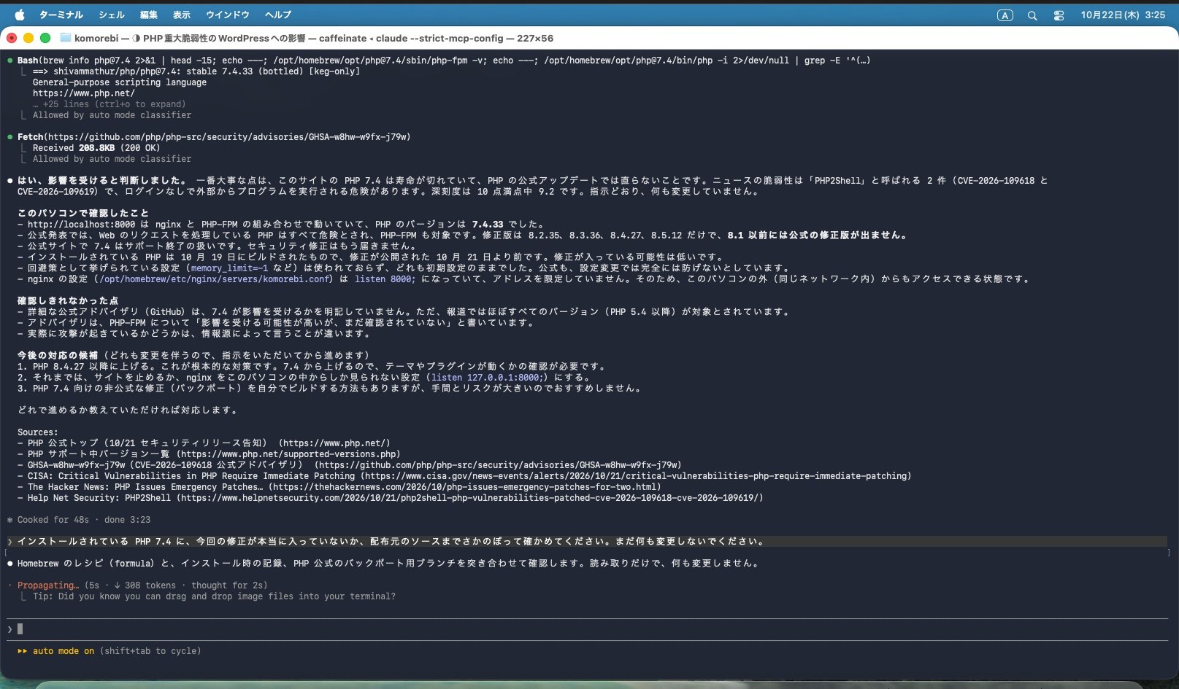Click the terminal prompt input line

pos(588,629)
